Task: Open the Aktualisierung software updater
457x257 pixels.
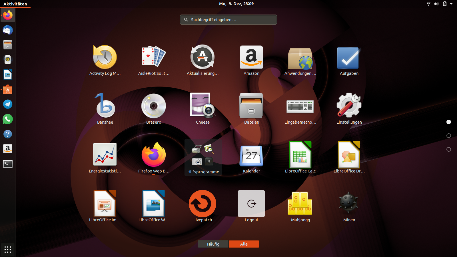Action: pos(203,61)
